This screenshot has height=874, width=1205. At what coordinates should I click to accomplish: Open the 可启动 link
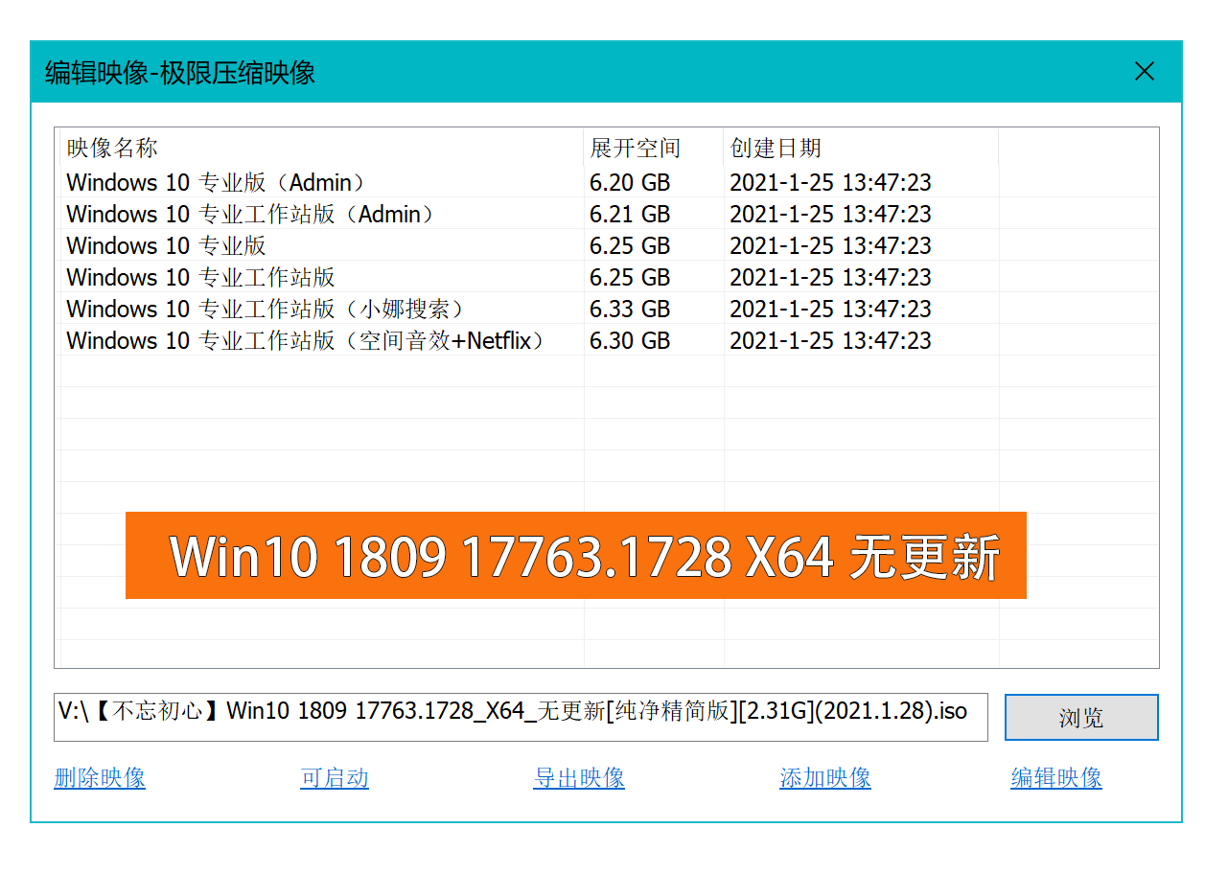coord(335,777)
